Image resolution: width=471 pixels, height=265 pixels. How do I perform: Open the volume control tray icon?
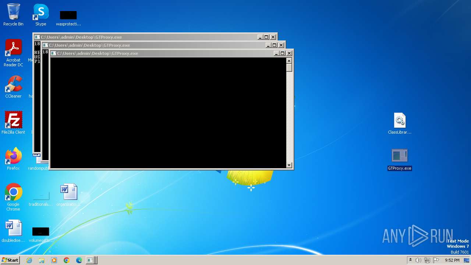[x=418, y=260]
